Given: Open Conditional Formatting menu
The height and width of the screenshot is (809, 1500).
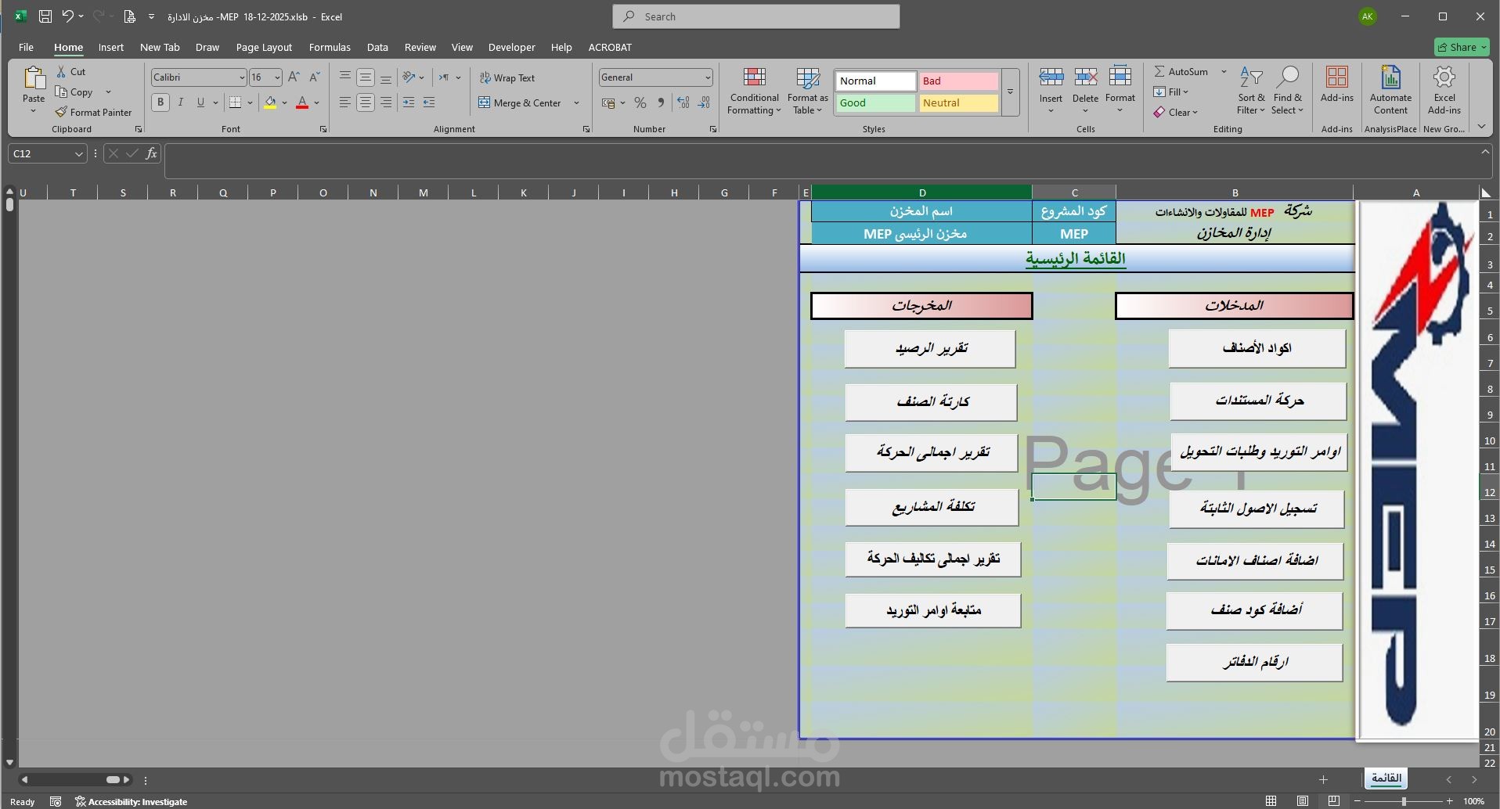Looking at the screenshot, I should click(x=754, y=91).
